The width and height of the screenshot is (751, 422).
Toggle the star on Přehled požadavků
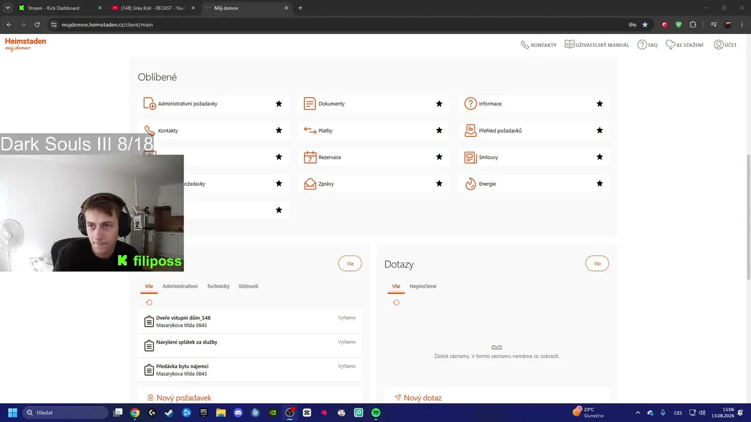[600, 131]
